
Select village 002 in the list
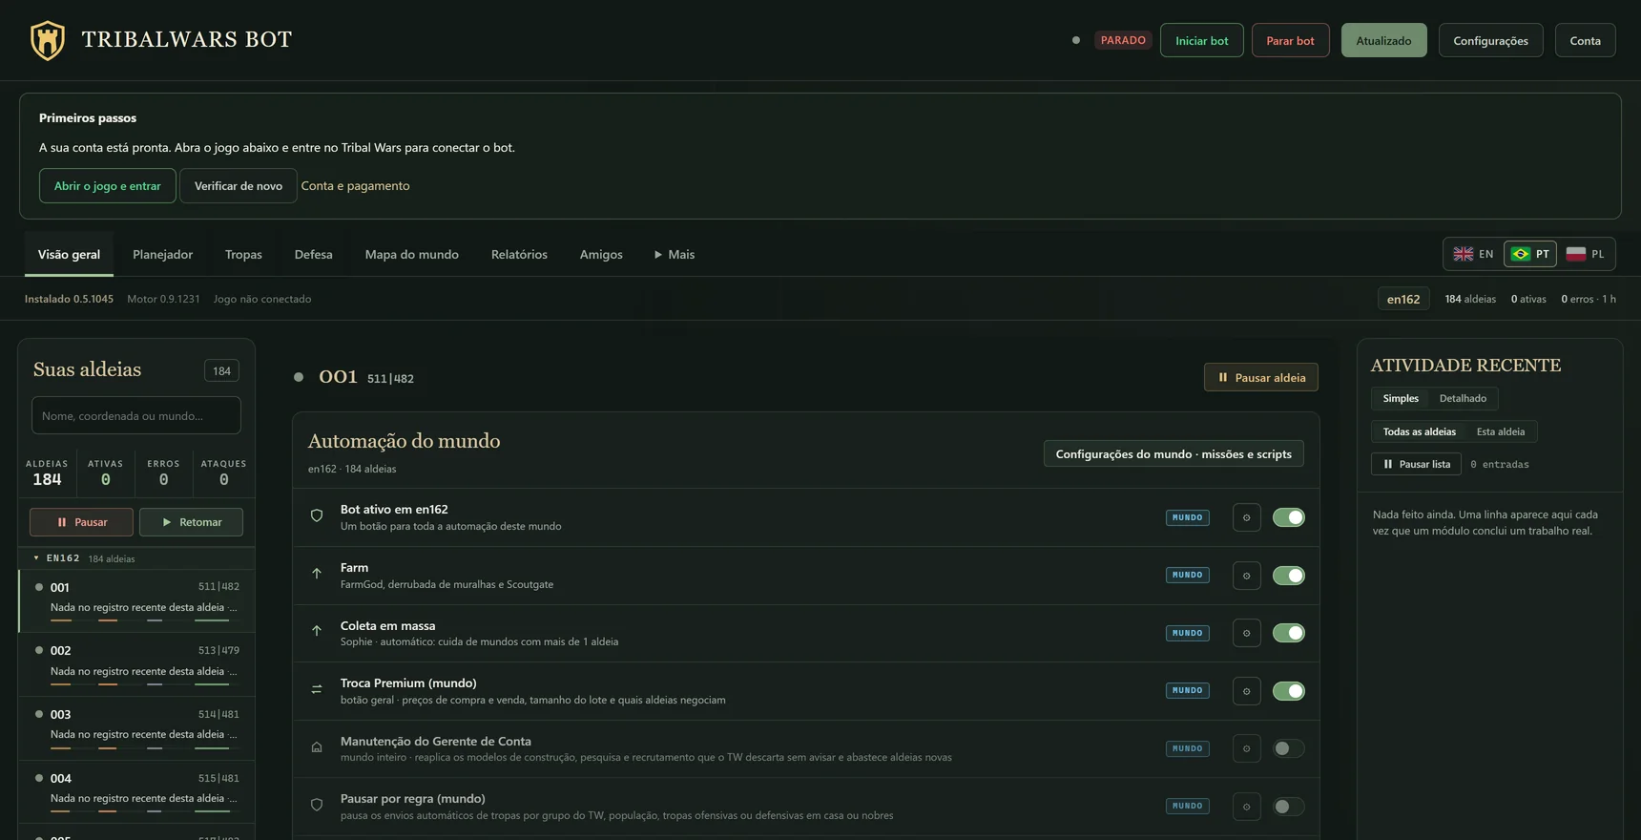[136, 663]
